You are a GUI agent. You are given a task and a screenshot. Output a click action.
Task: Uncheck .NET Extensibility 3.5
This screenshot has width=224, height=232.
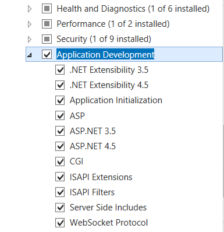tap(60, 70)
